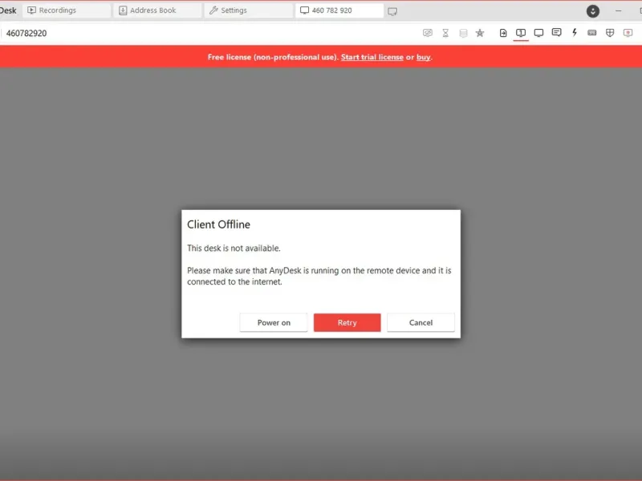The image size is (642, 481).
Task: Open the file transfer icon
Action: [x=503, y=33]
